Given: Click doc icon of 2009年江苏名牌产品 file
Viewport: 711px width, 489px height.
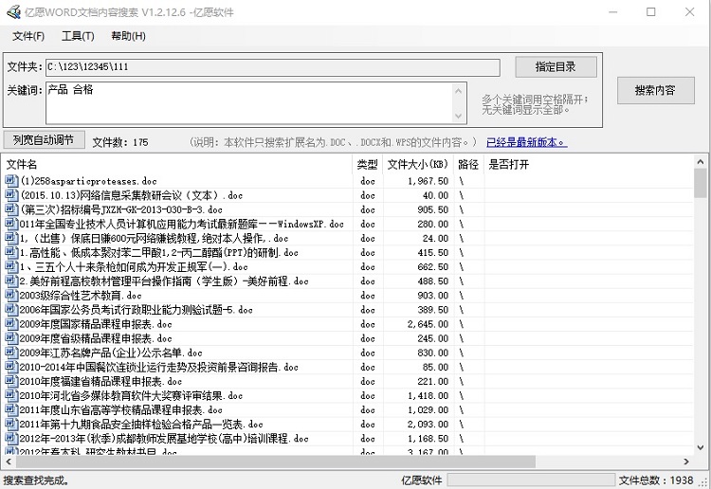Looking at the screenshot, I should click(10, 353).
